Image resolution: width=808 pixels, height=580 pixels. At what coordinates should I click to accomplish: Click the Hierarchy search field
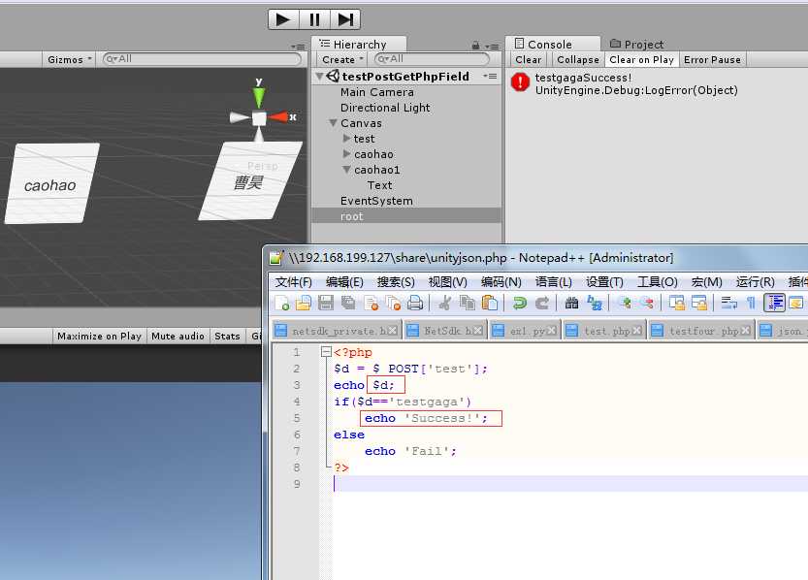pos(432,59)
